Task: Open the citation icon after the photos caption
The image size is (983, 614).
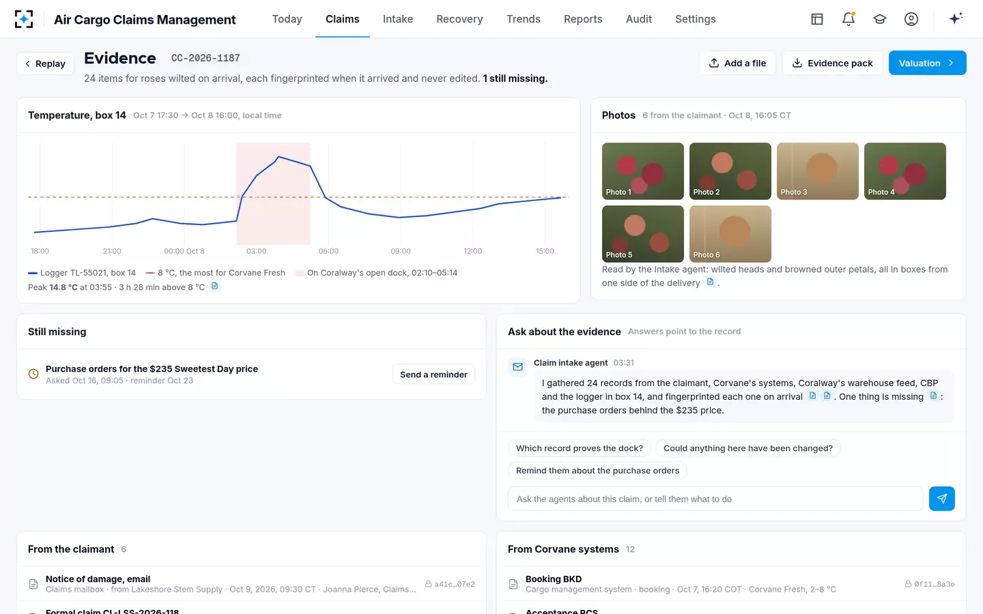Action: (x=710, y=282)
